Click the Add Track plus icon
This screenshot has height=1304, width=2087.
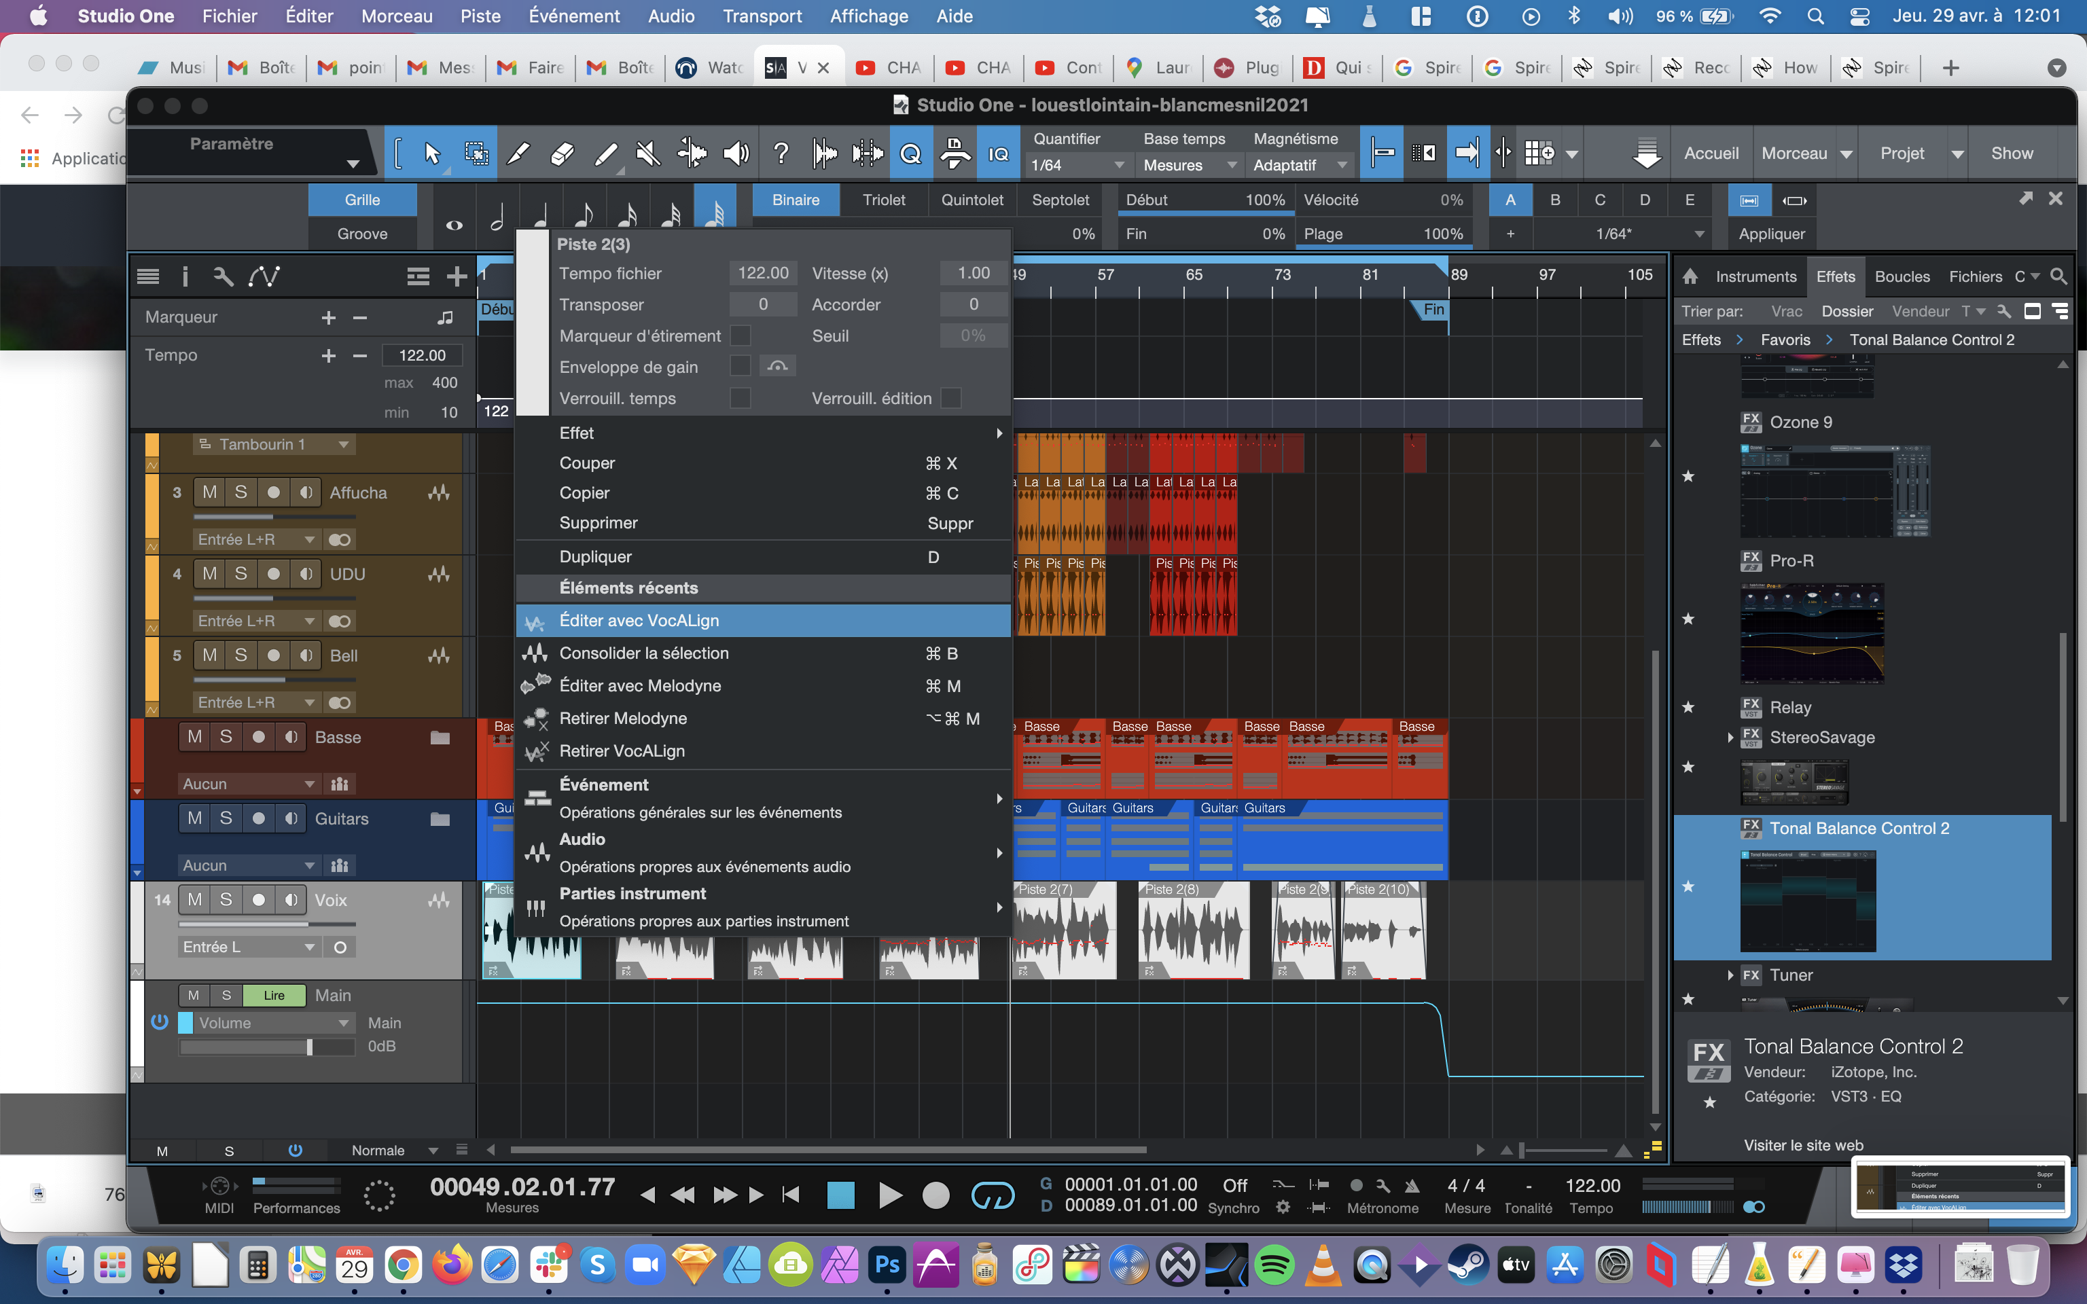pos(457,276)
